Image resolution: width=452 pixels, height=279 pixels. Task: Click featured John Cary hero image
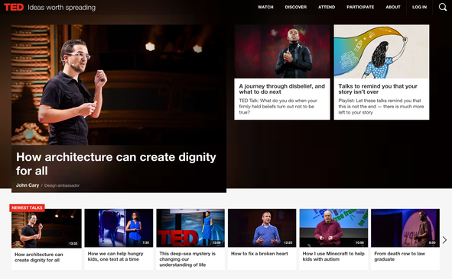pyautogui.click(x=119, y=85)
